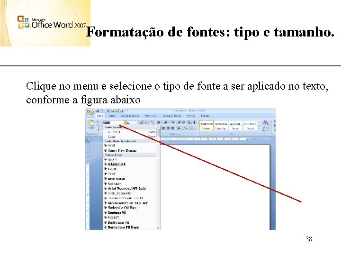Select the Algerian font
This screenshot has height=256, width=341.
tap(130, 164)
